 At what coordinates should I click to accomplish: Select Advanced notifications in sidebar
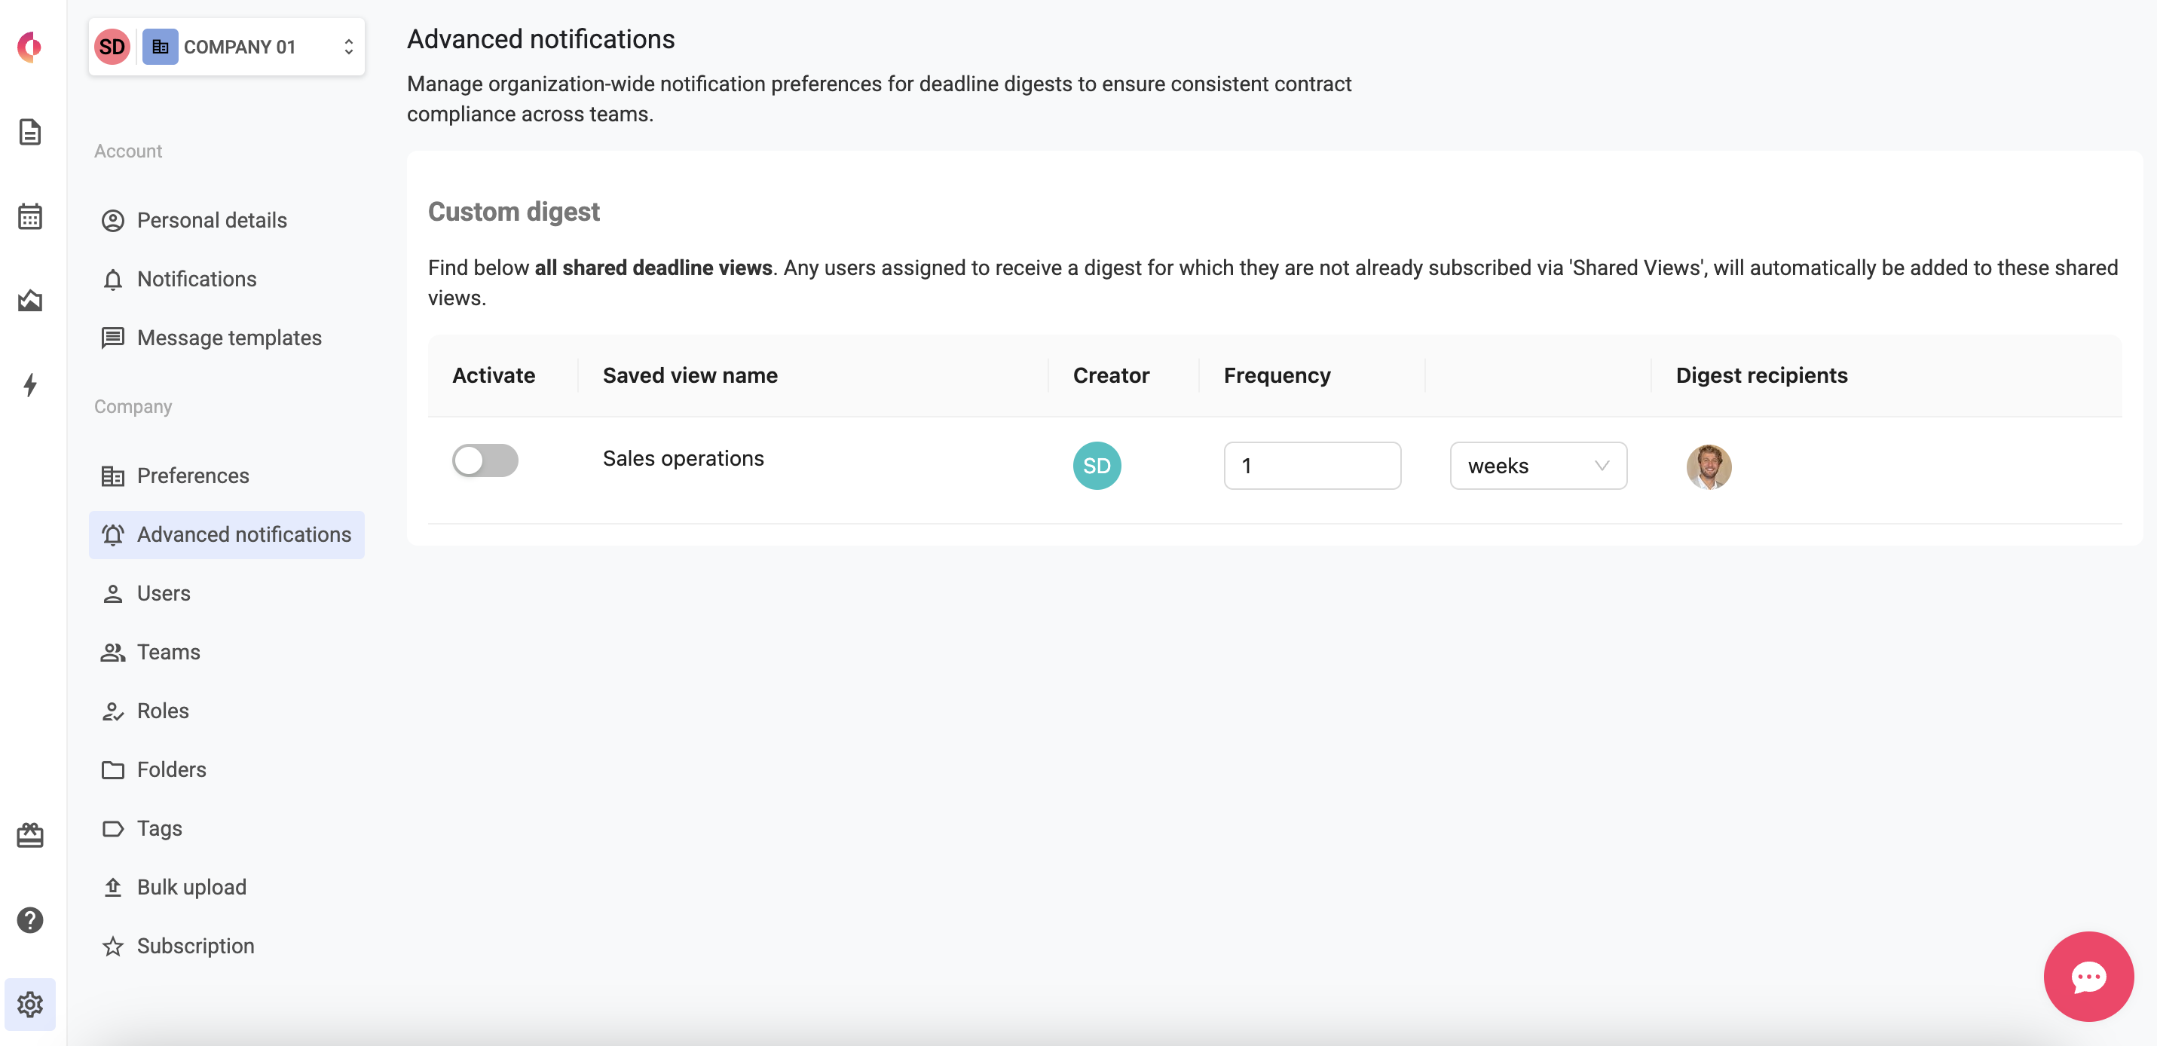[x=226, y=534]
